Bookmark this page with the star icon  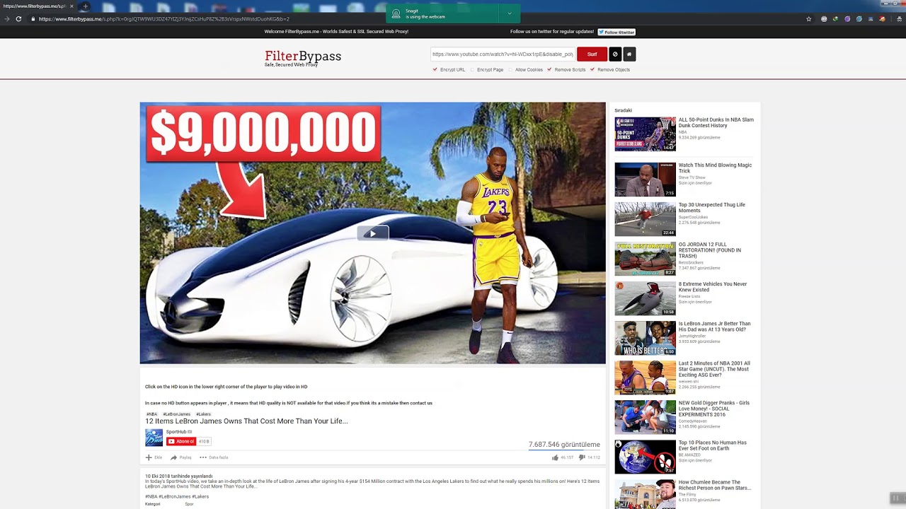(x=809, y=19)
